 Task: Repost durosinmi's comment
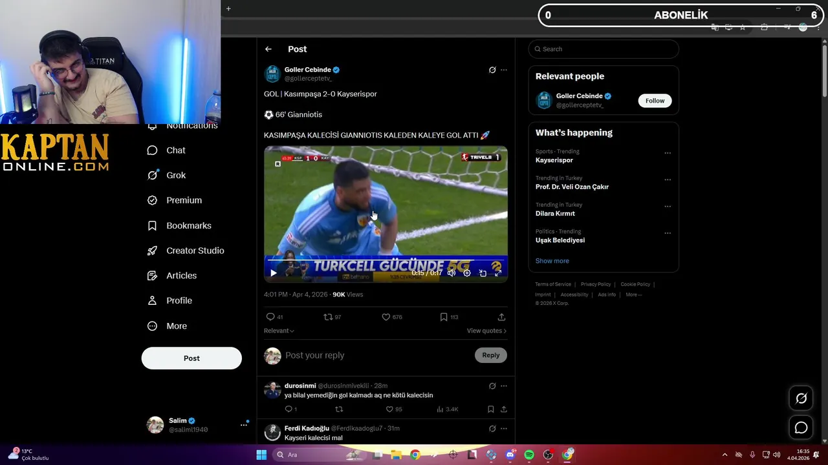click(339, 409)
